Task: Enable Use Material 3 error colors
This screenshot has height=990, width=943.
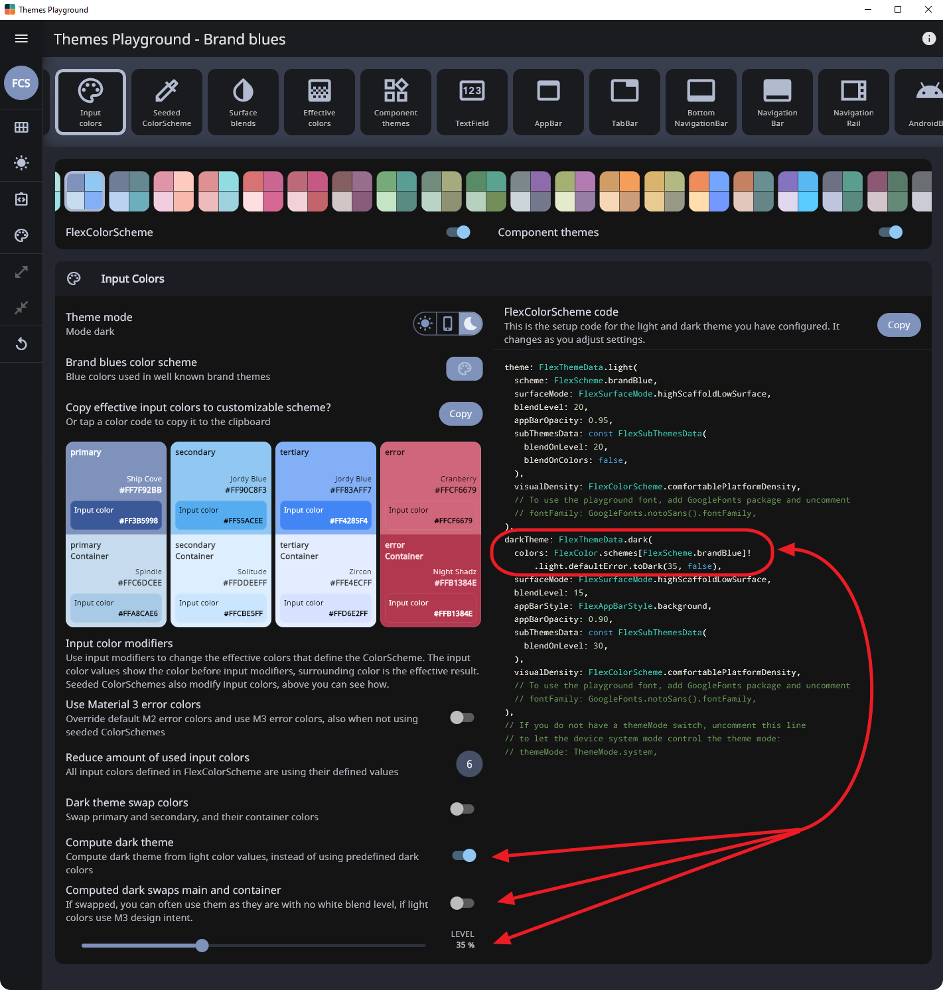Action: pyautogui.click(x=463, y=717)
